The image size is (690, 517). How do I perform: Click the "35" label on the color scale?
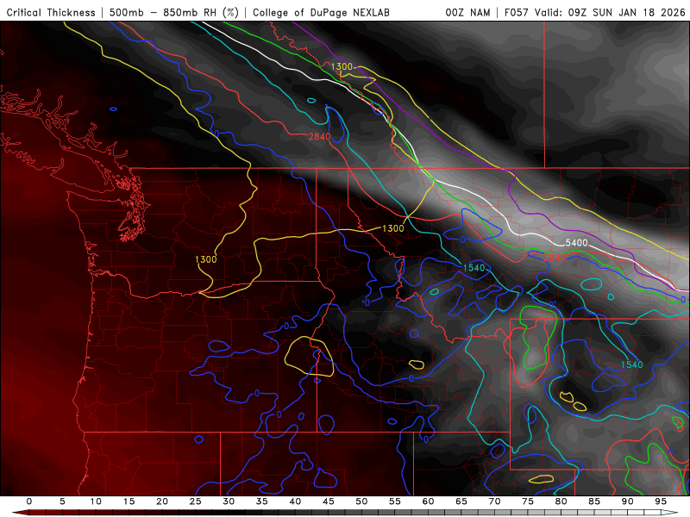pos(262,501)
